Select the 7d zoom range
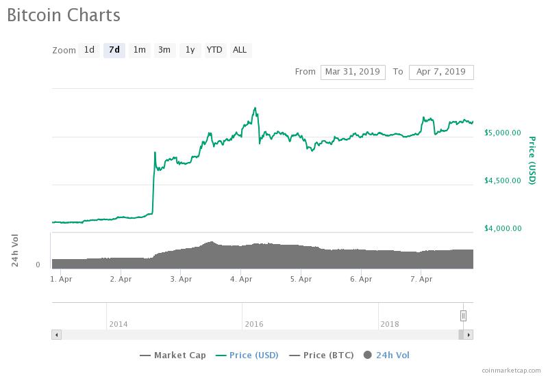Screen dimensions: 548x376 point(114,50)
